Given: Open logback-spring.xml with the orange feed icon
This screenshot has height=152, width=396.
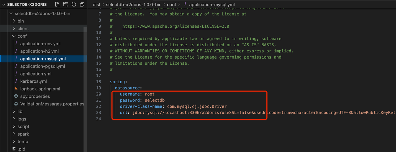Looking at the screenshot, I should click(x=40, y=89).
